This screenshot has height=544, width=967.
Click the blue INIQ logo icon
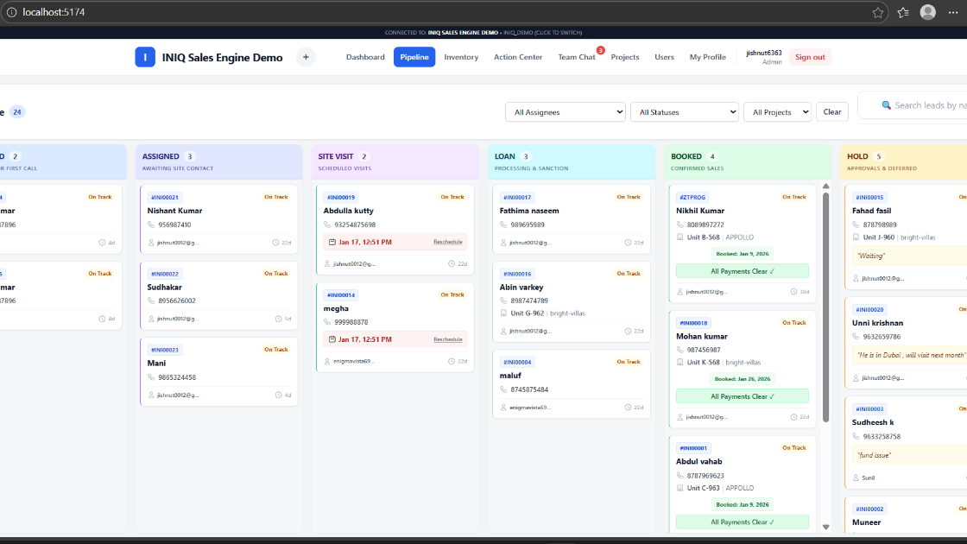[145, 57]
